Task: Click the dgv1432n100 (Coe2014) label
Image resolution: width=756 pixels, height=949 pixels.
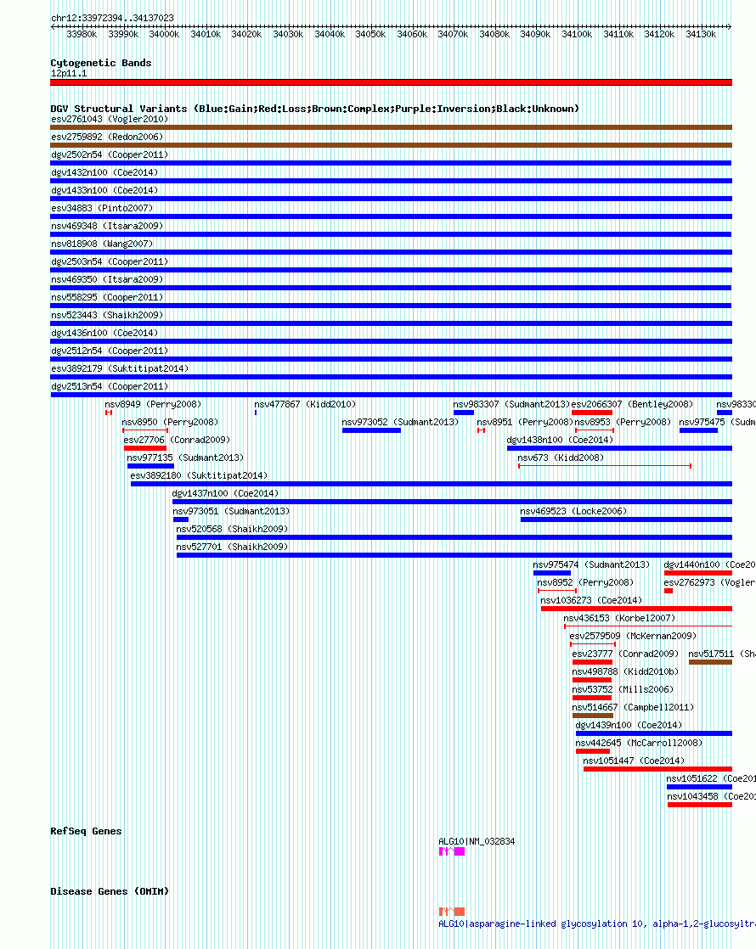Action: point(104,172)
